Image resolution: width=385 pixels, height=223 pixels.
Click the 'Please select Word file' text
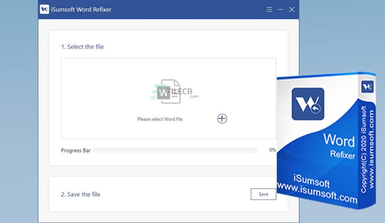160,119
